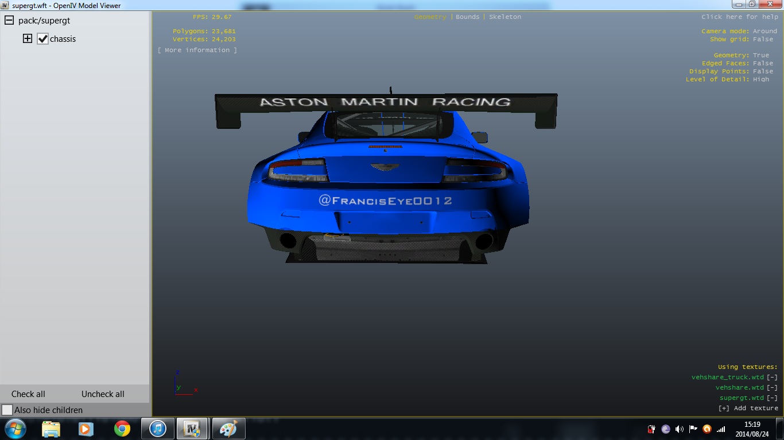Click the FPS readout
784x440 pixels.
(212, 17)
